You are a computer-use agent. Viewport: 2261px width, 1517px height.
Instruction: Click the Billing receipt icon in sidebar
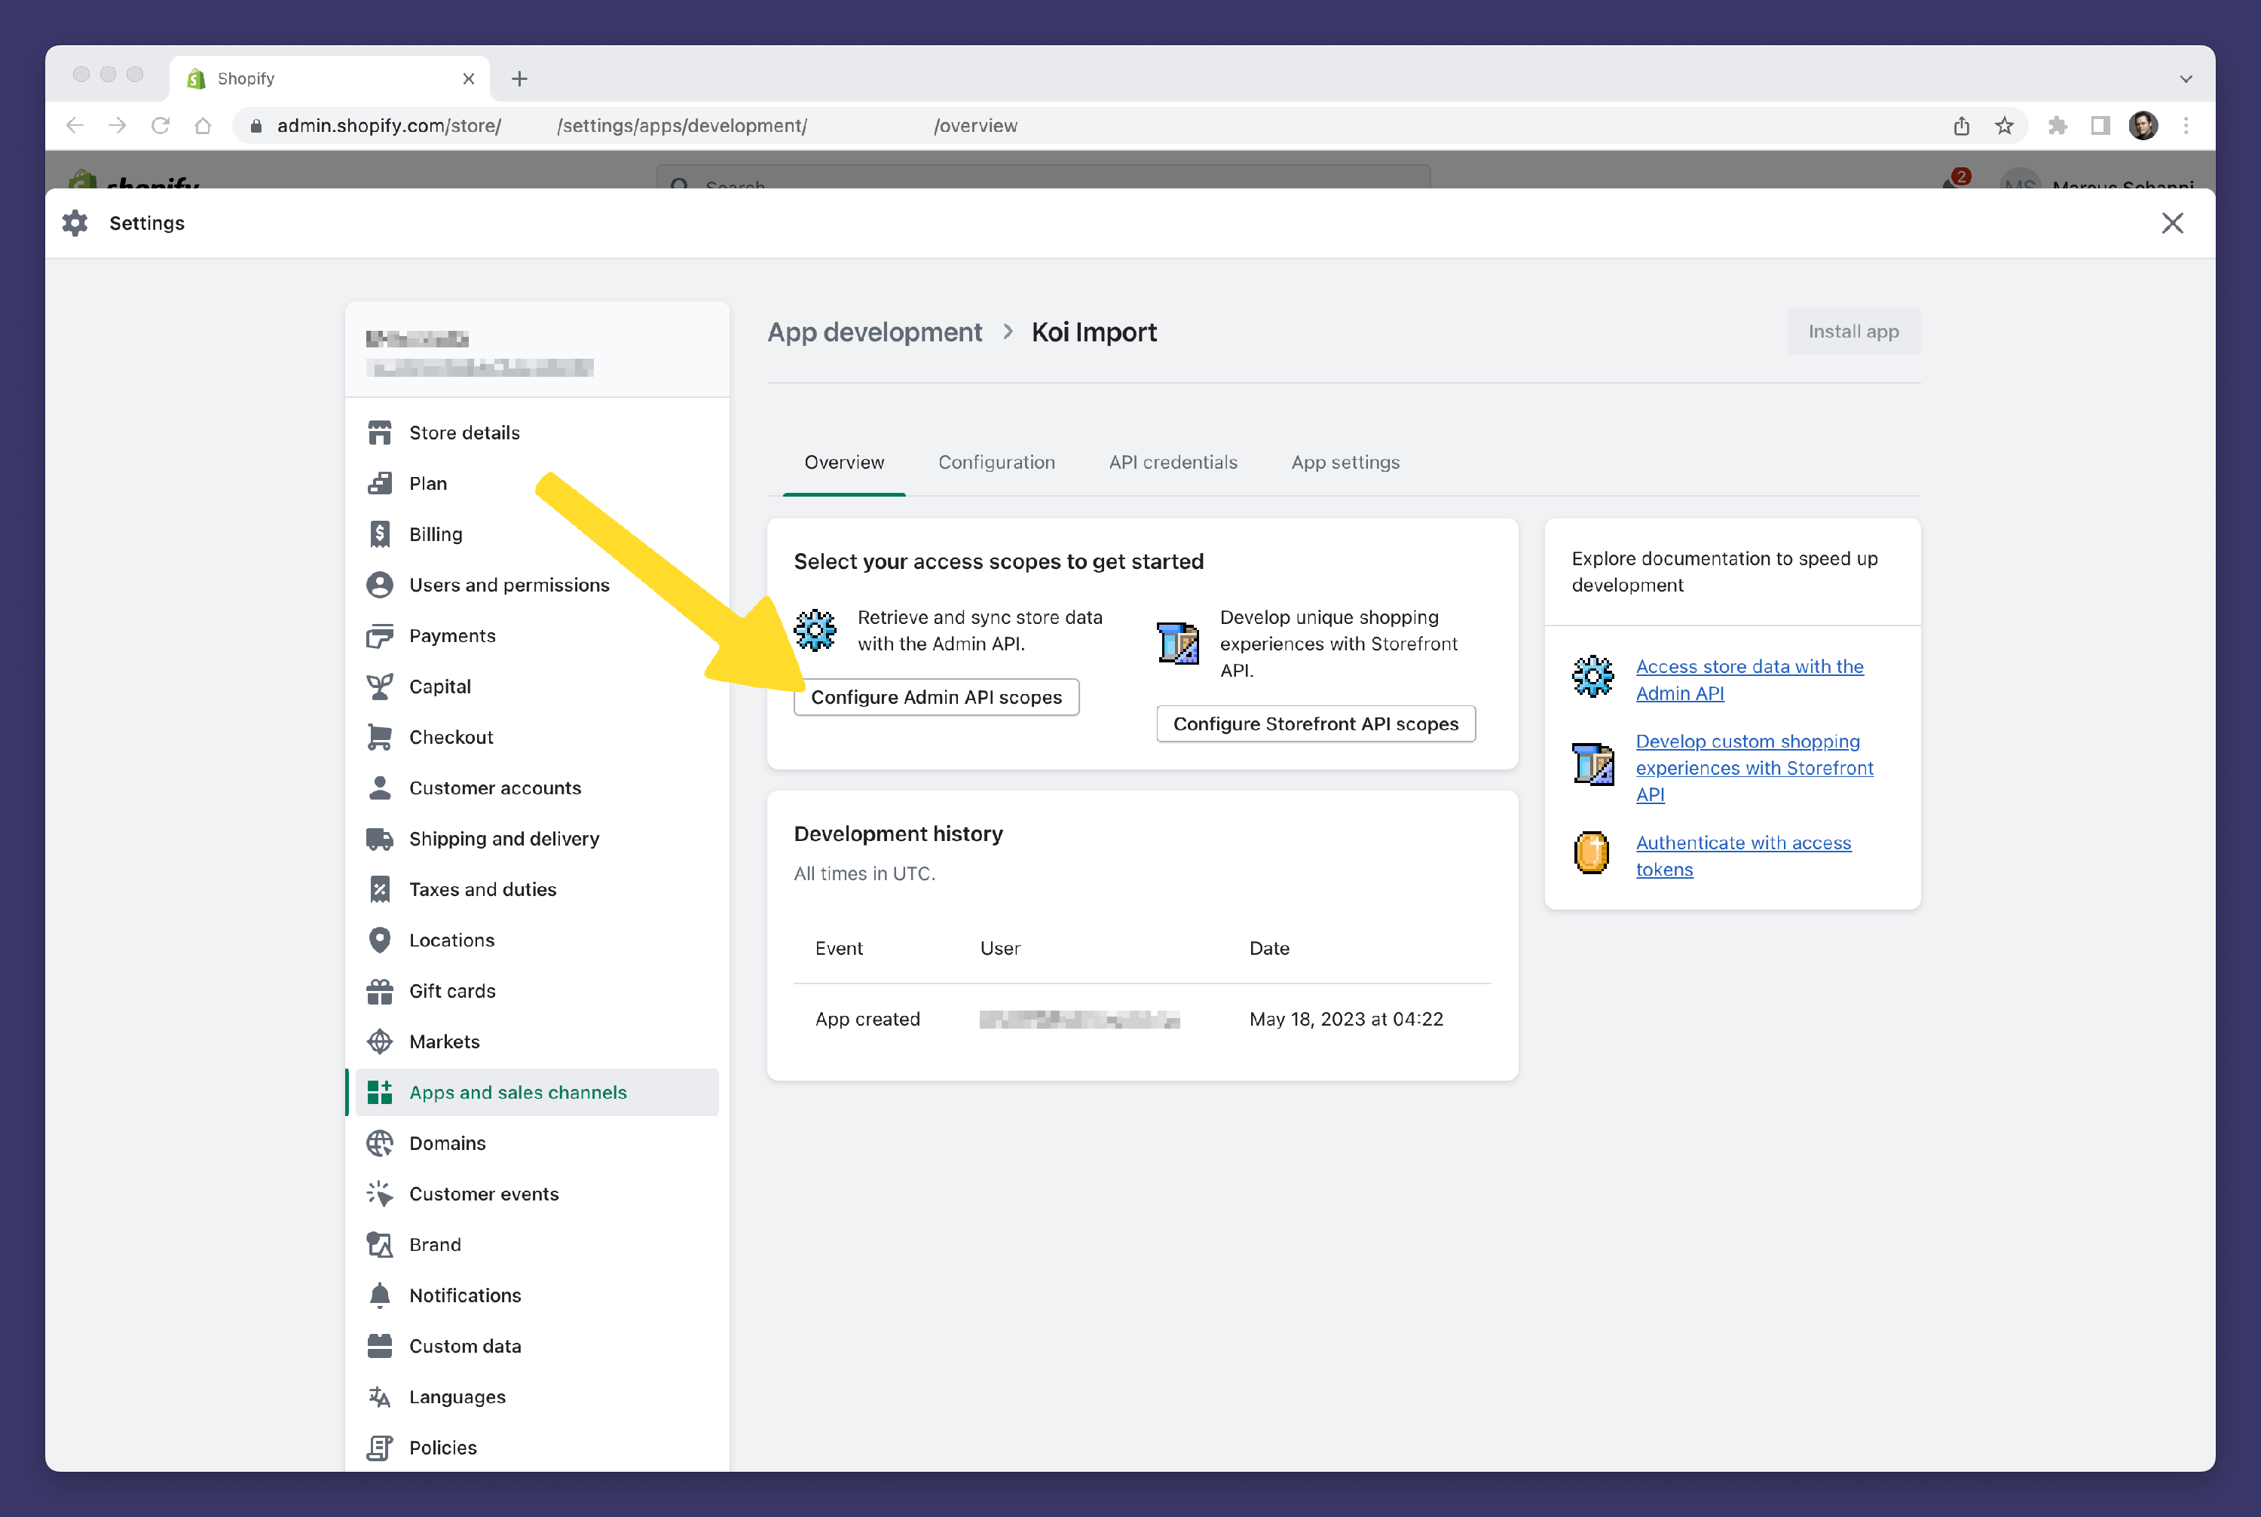[379, 534]
